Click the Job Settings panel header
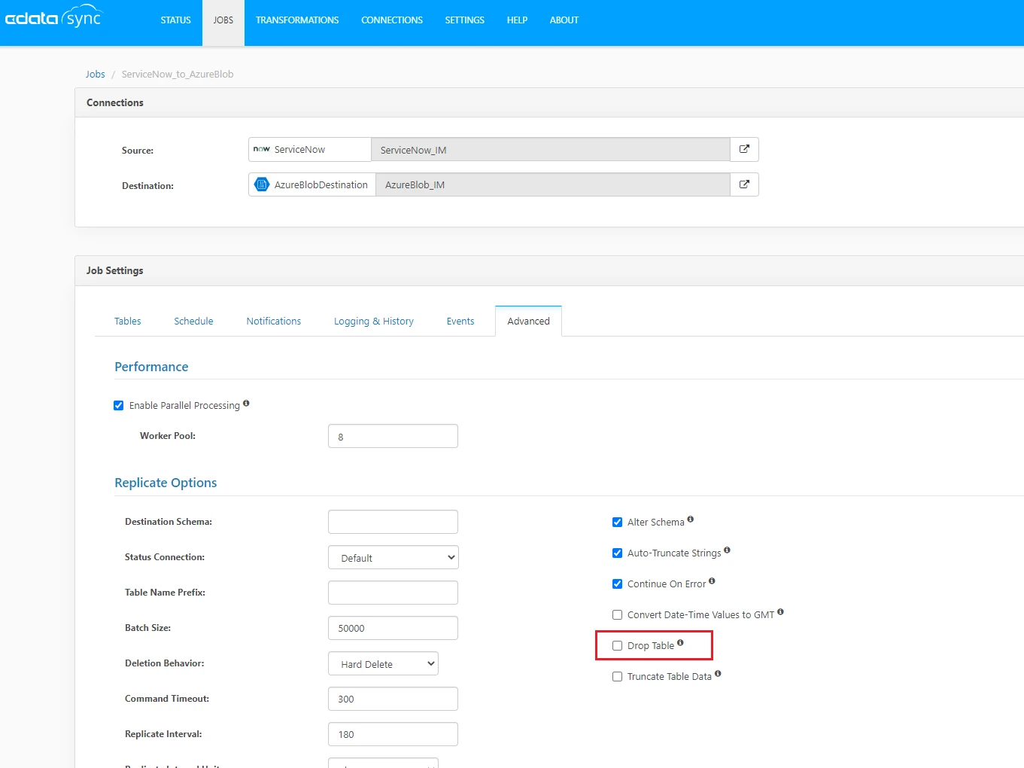Viewport: 1024px width, 768px height. tap(549, 271)
